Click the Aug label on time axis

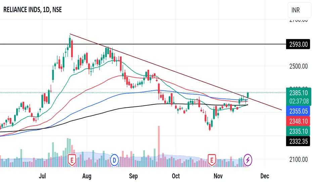pos(87,176)
